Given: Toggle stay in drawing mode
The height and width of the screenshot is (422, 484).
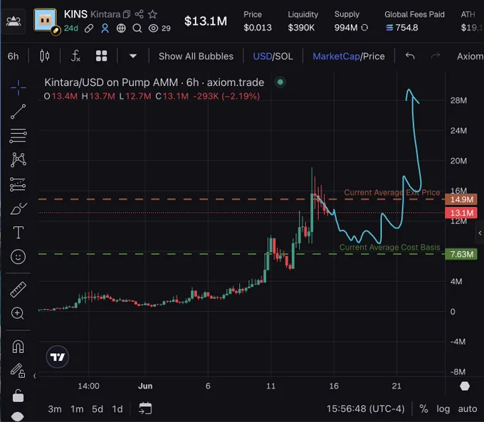Looking at the screenshot, I should coord(18,371).
